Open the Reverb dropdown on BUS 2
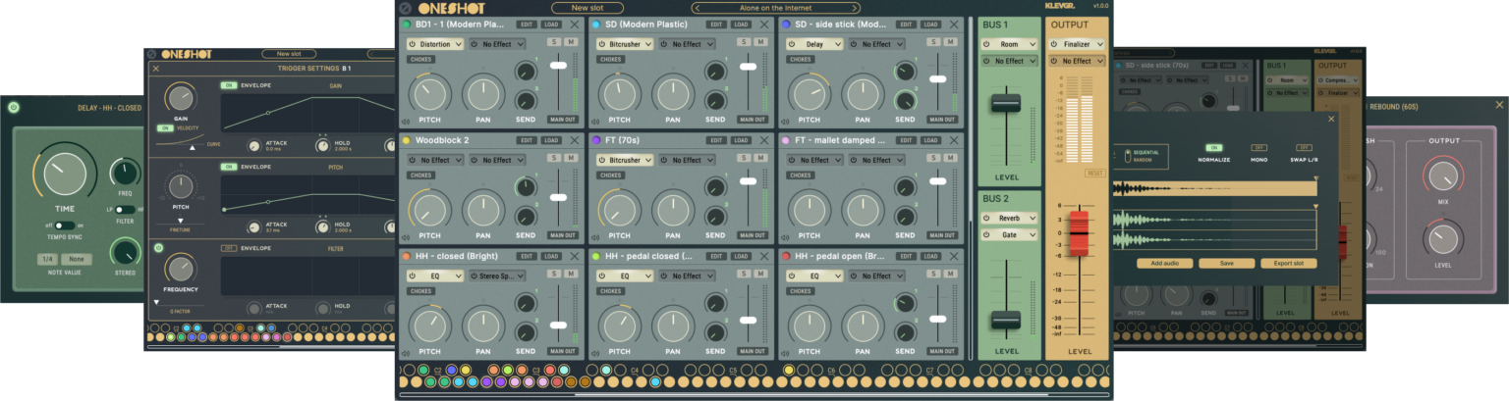The image size is (1509, 401). [x=1009, y=218]
